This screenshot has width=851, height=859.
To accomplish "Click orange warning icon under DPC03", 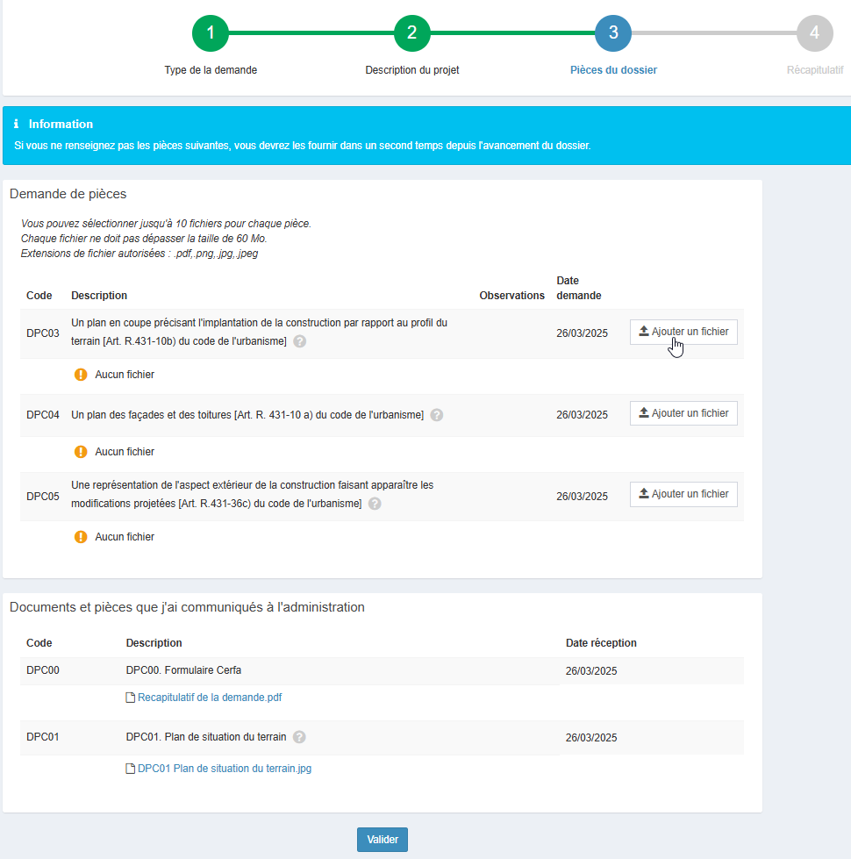I will 81,375.
